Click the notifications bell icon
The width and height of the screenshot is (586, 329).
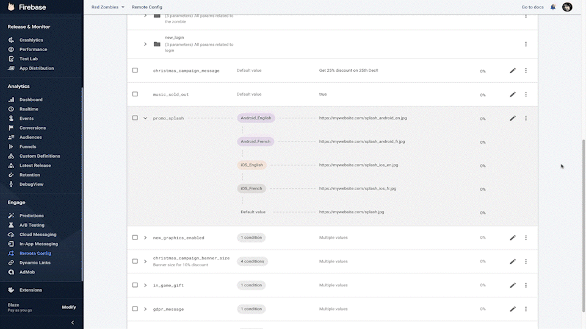[x=553, y=7]
